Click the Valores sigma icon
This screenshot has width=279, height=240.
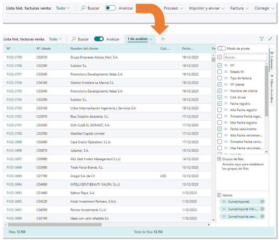coord(219,195)
